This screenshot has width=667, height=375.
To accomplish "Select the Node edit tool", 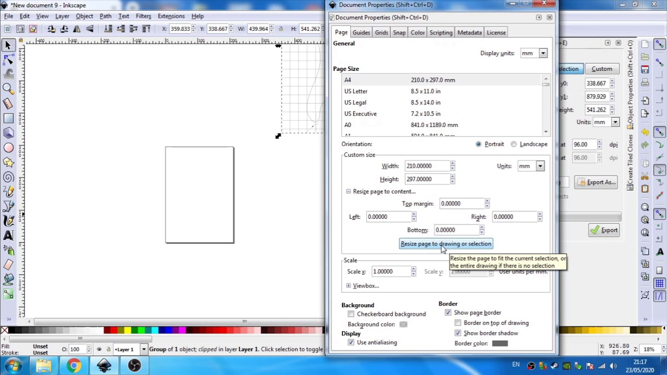I will click(x=8, y=60).
